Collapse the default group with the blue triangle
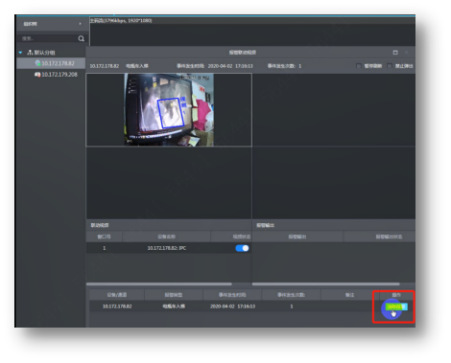This screenshot has width=451, height=363. point(20,53)
